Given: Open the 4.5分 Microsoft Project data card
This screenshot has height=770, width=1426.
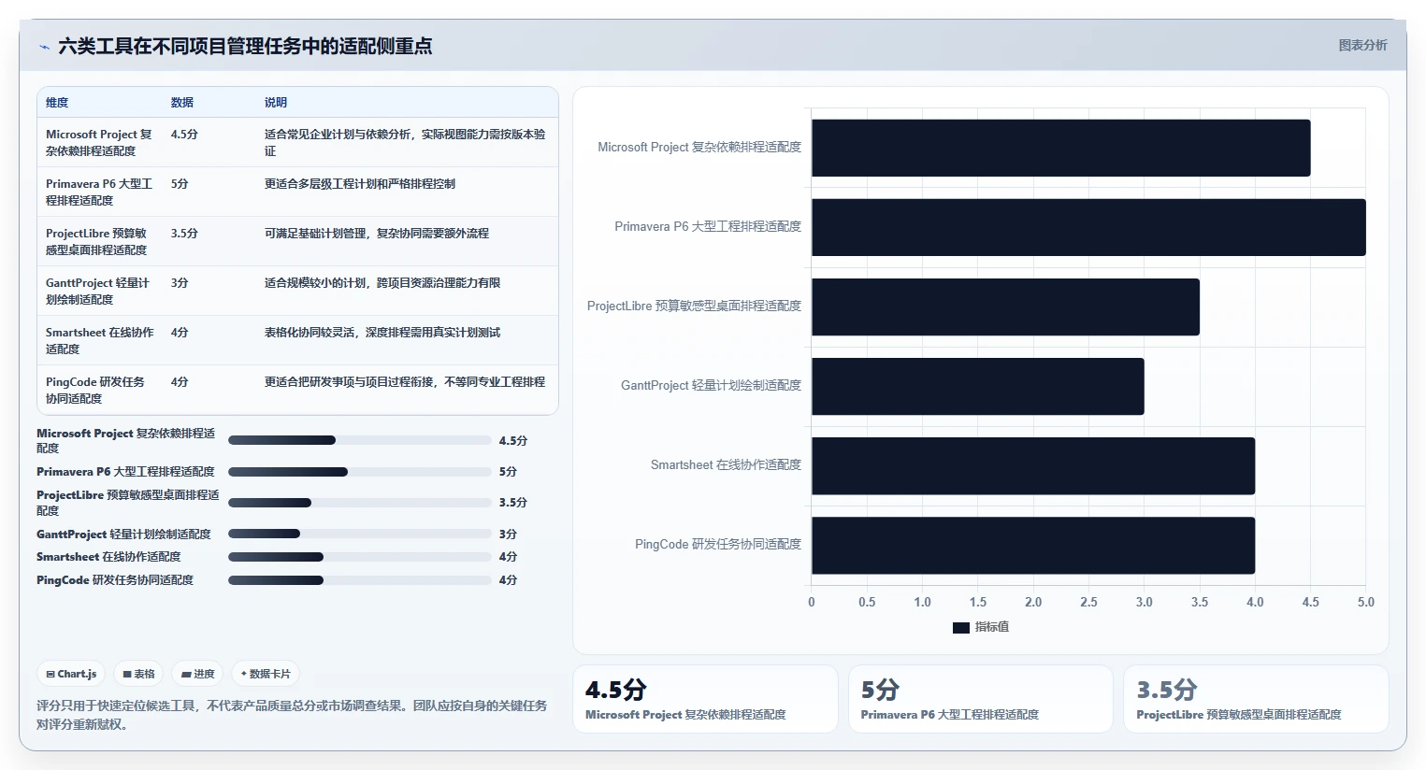Looking at the screenshot, I should point(705,699).
